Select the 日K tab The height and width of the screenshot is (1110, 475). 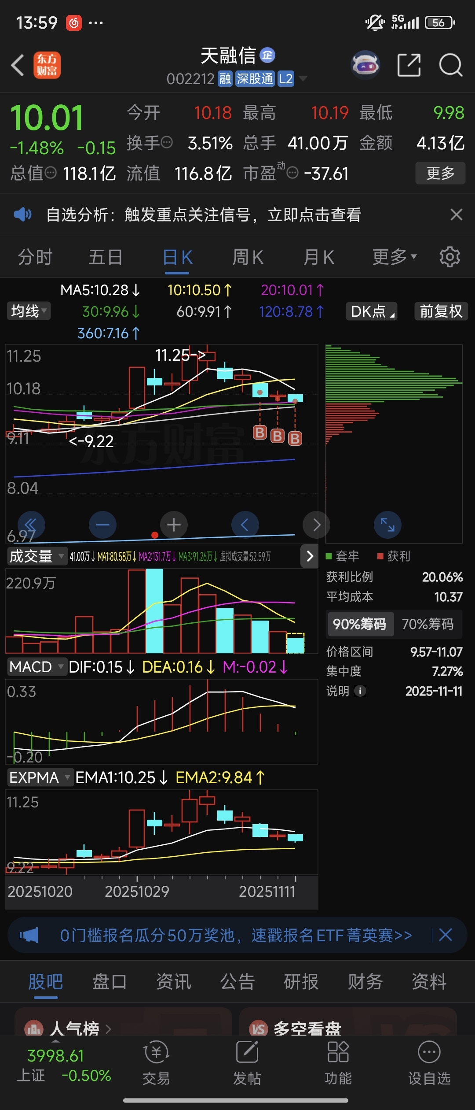pyautogui.click(x=177, y=257)
